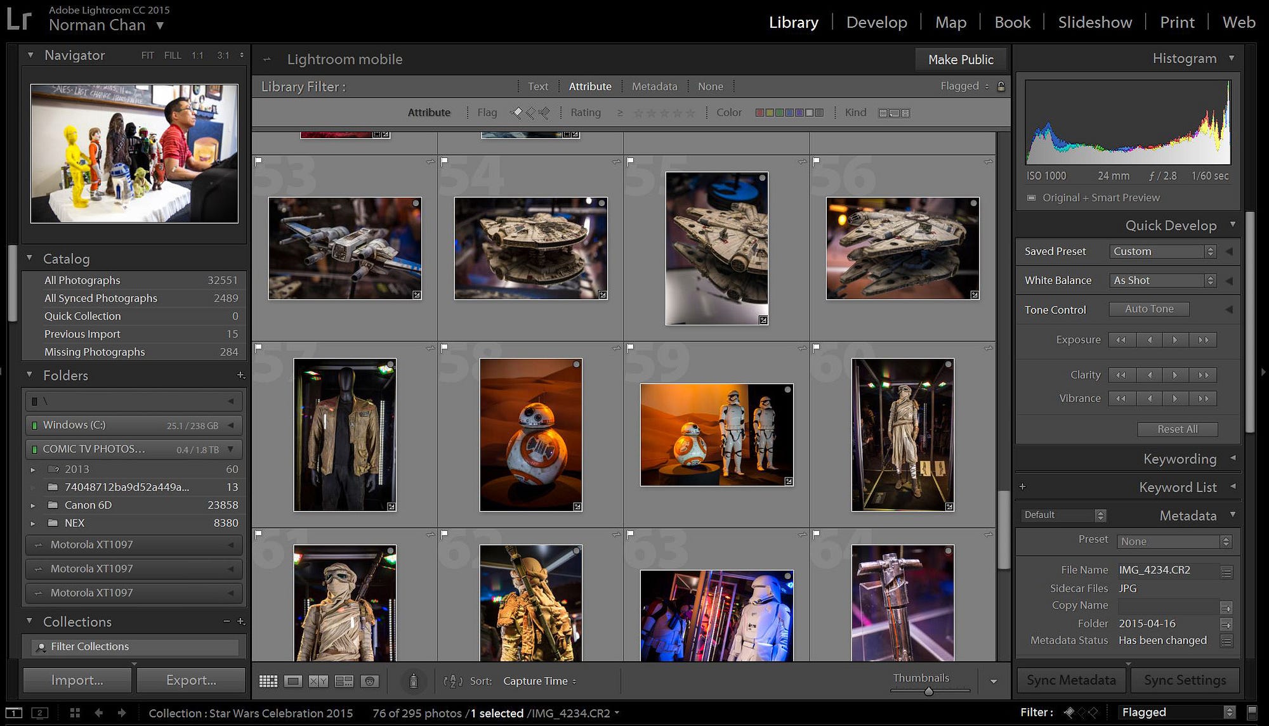This screenshot has width=1269, height=726.
Task: Remove a collection with the minus icon
Action: coord(227,621)
